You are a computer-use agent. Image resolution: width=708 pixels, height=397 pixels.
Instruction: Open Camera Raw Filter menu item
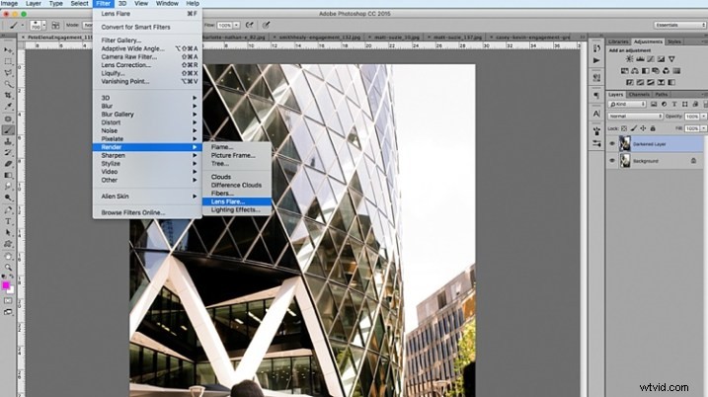(x=147, y=57)
